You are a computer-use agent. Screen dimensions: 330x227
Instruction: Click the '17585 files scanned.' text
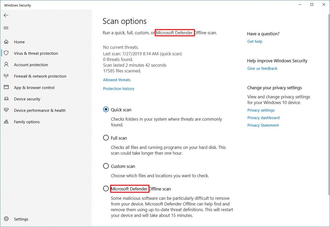122,71
